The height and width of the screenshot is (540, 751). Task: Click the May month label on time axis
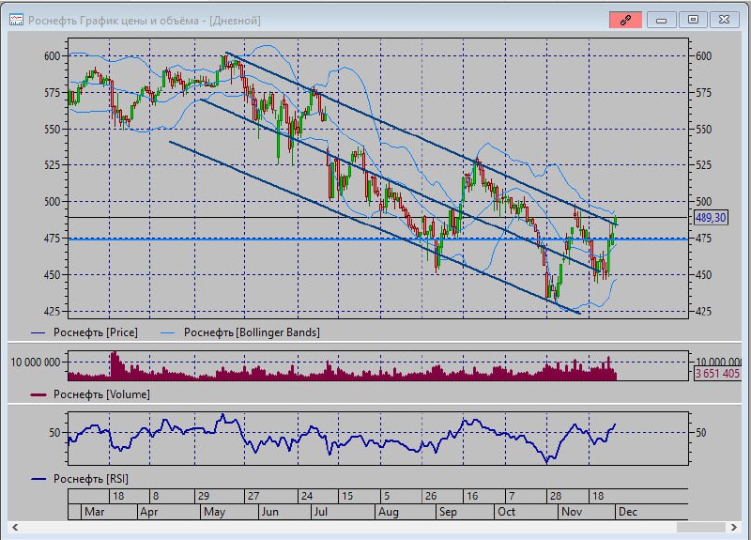tap(214, 512)
